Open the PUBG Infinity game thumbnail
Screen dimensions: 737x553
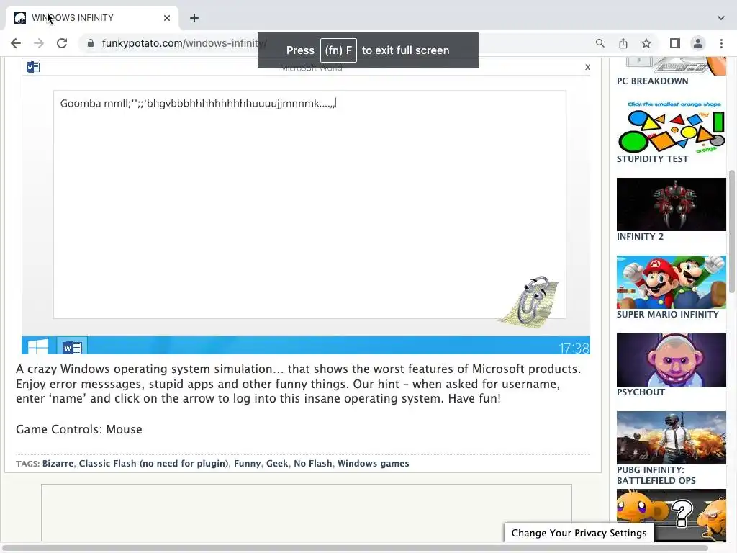pos(672,438)
